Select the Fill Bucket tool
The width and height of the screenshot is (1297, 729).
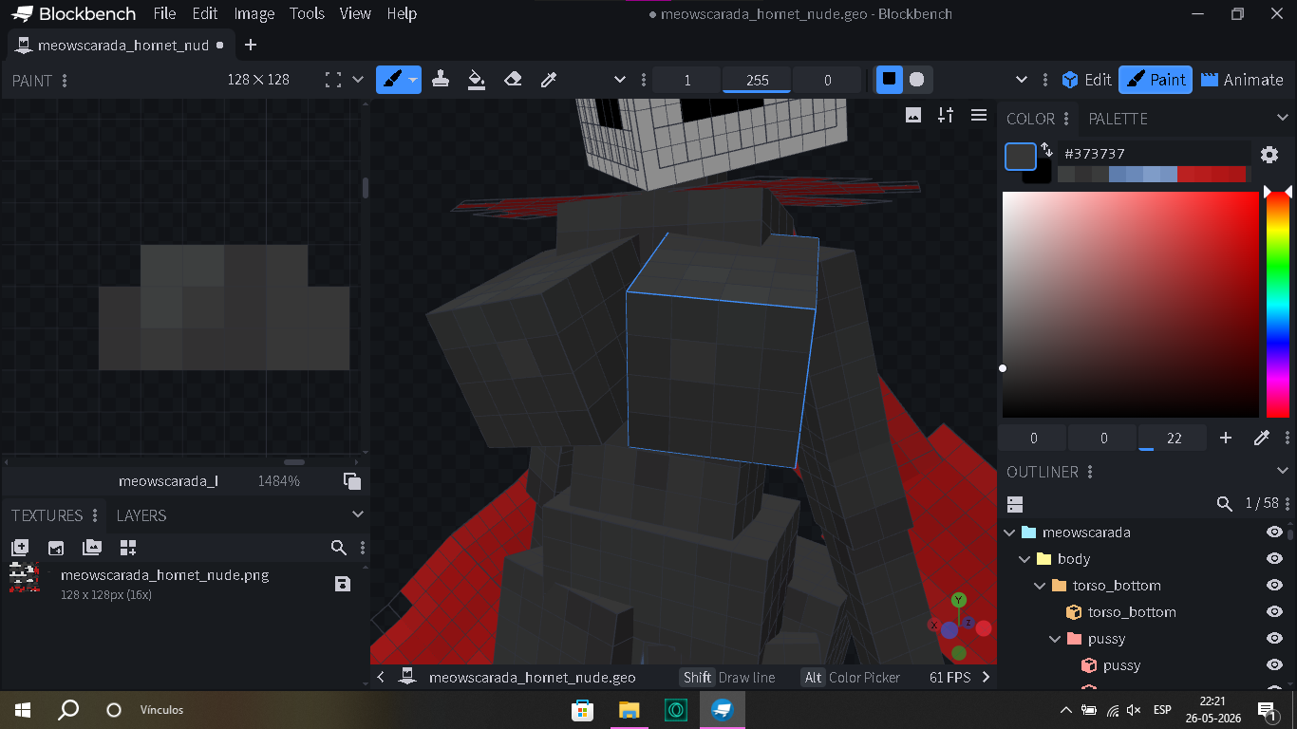coord(477,80)
